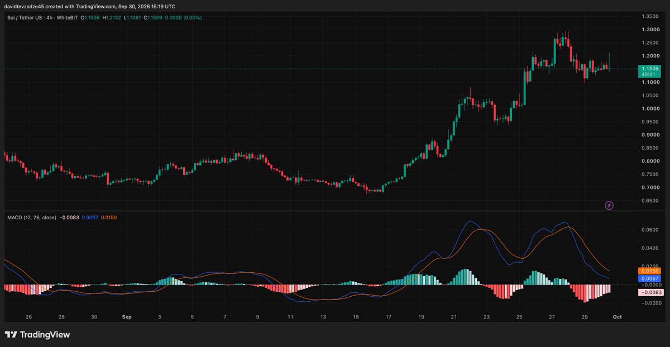Click the "11" date on the time axis
670x347 pixels.
coord(290,316)
